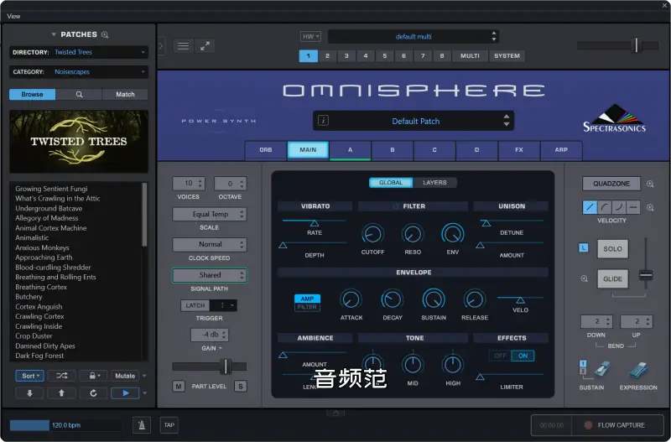Open the Sort dropdown menu
The width and height of the screenshot is (671, 442).
tap(29, 376)
